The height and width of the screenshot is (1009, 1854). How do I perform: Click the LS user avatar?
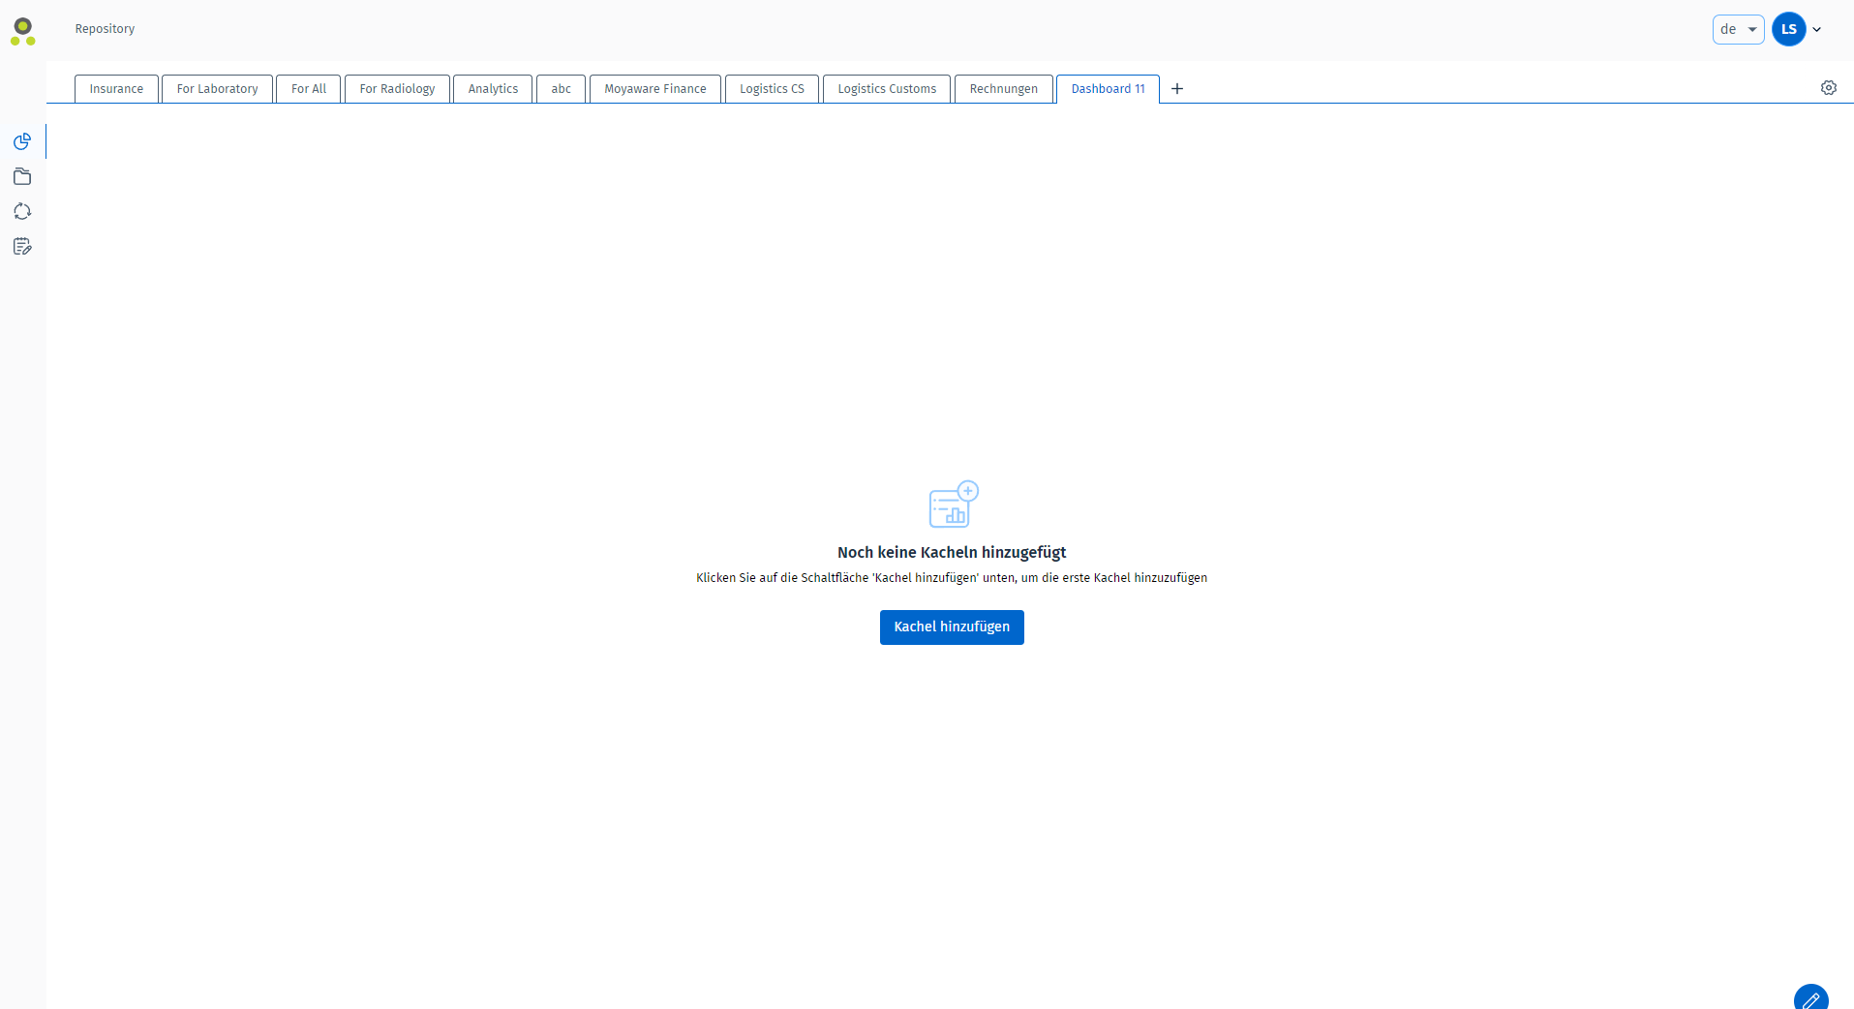click(1789, 29)
